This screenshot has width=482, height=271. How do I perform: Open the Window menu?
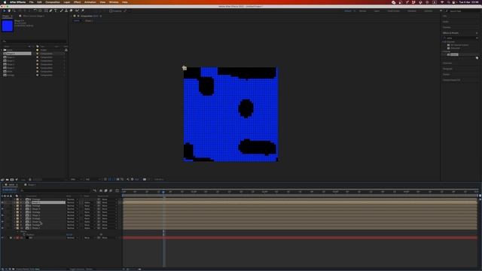pyautogui.click(x=114, y=2)
